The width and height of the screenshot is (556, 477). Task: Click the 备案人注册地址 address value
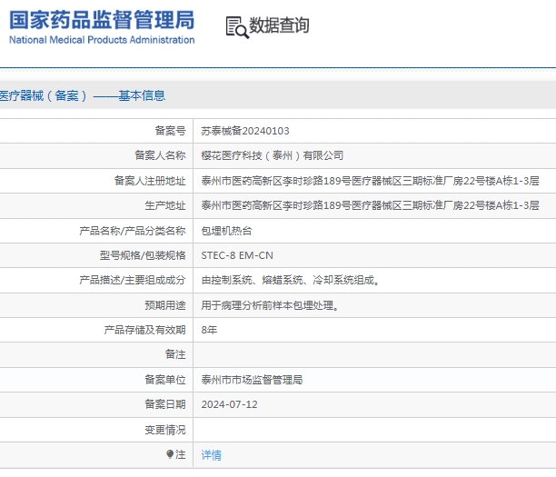point(370,181)
